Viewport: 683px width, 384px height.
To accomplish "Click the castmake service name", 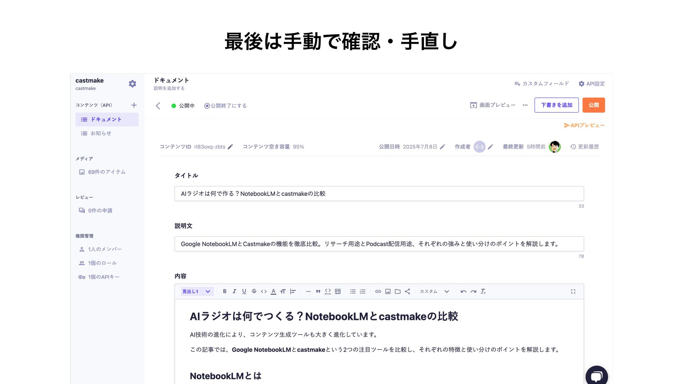I will (89, 81).
